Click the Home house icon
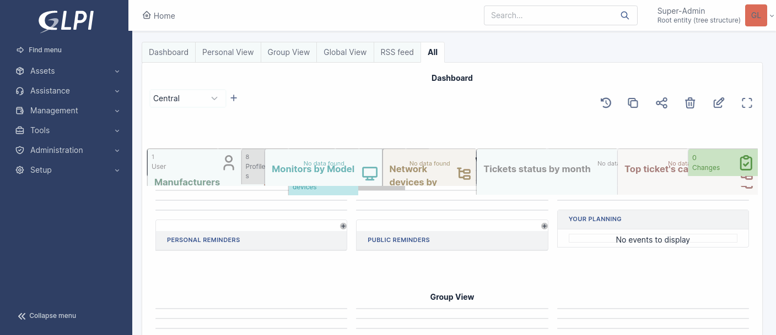The height and width of the screenshot is (335, 776). [147, 15]
